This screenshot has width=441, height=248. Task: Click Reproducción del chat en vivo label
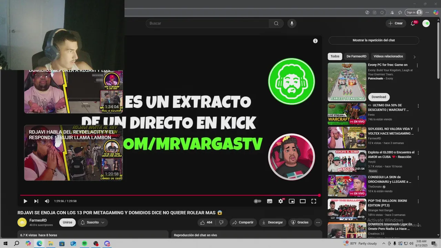tap(195, 235)
